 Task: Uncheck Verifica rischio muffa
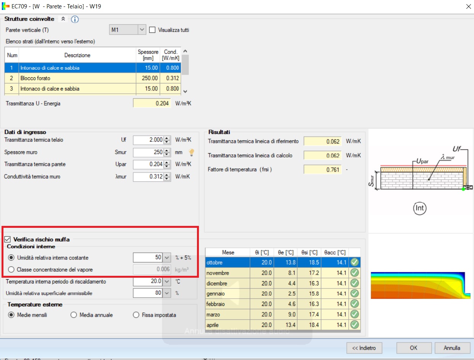click(7, 240)
